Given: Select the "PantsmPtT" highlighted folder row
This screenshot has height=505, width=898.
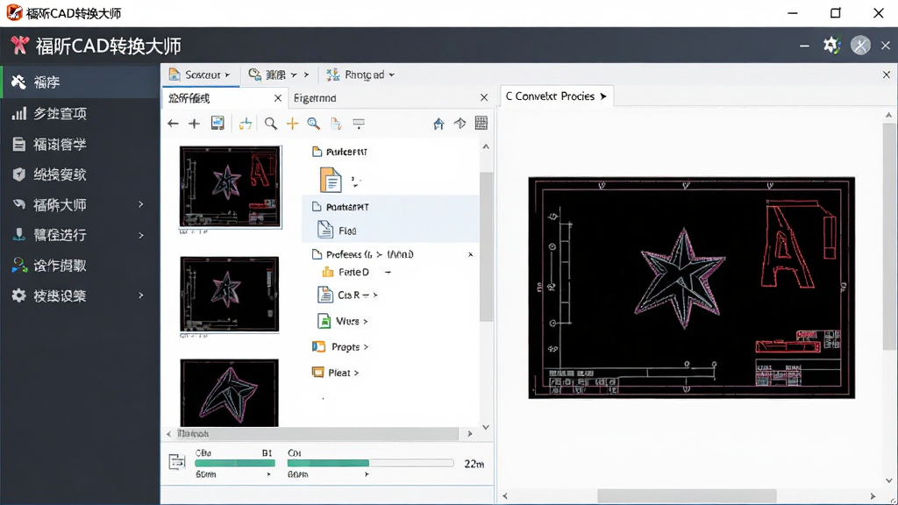Looking at the screenshot, I should tap(390, 207).
